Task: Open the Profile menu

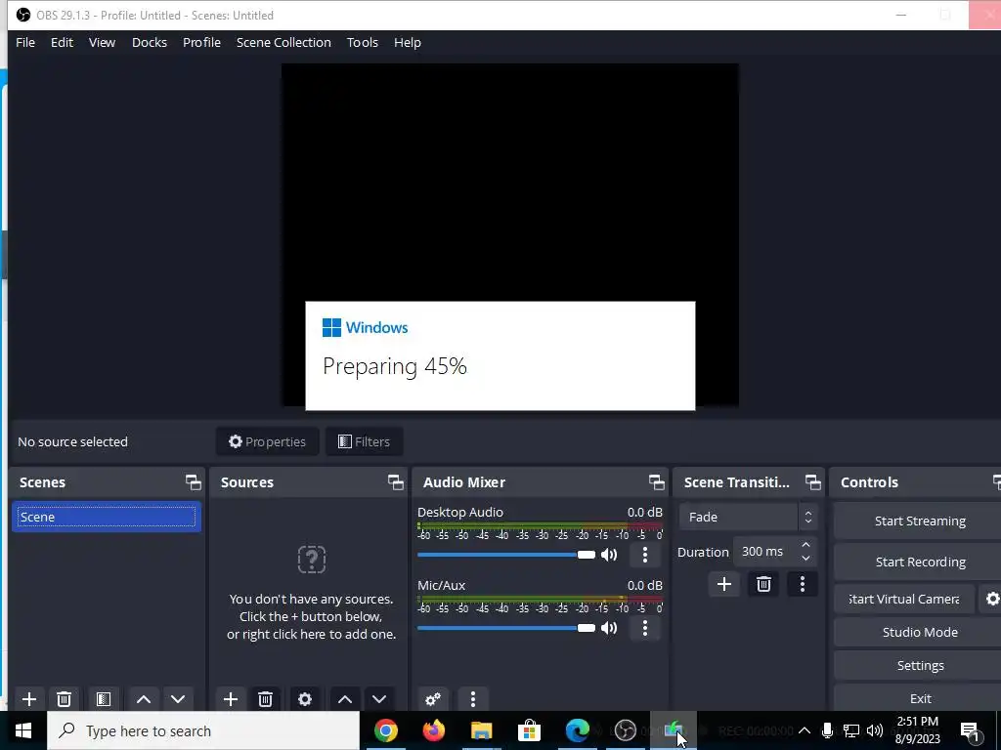Action: click(201, 42)
